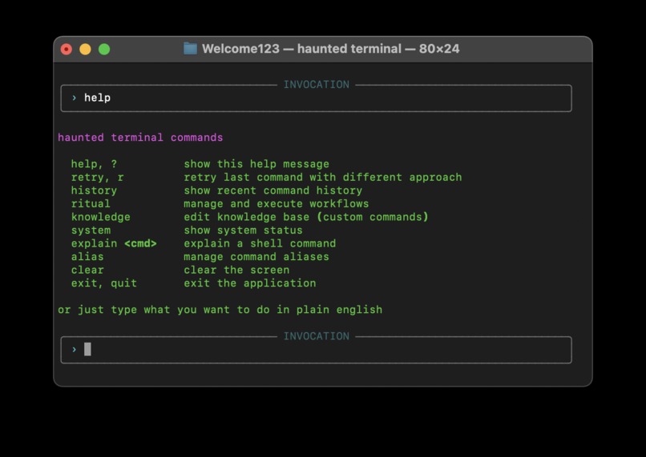Click the 'haunted terminal commands' heading
This screenshot has height=457, width=646.
140,138
